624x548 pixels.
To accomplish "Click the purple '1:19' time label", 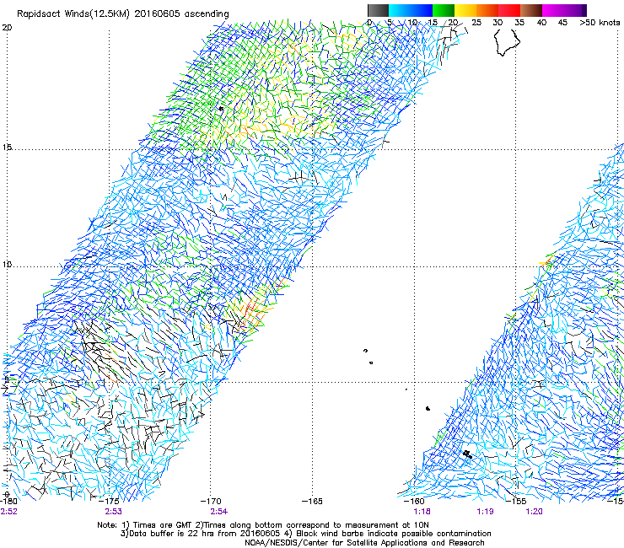I will [x=485, y=512].
